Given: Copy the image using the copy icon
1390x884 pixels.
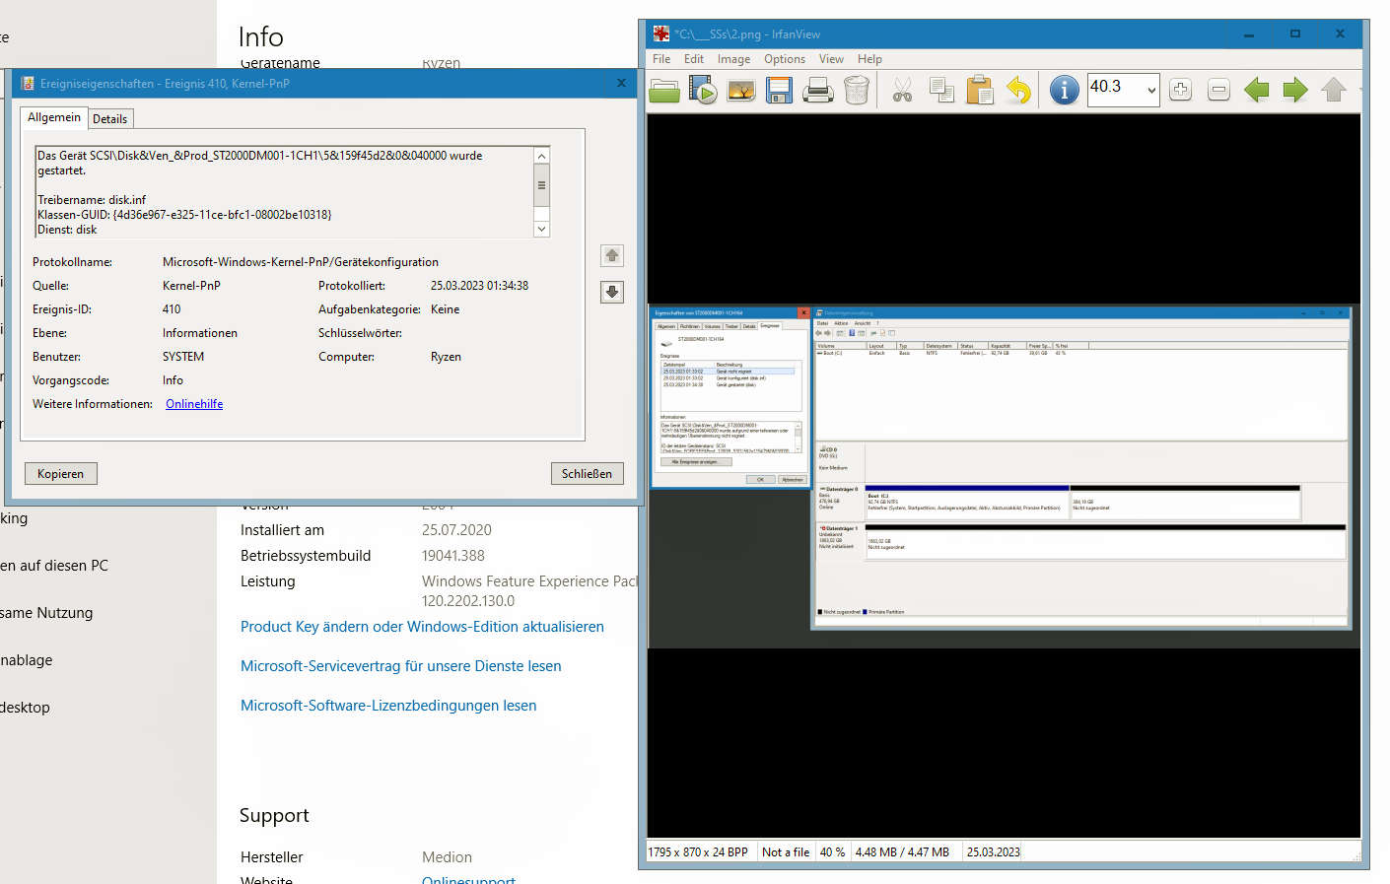Looking at the screenshot, I should tap(941, 91).
